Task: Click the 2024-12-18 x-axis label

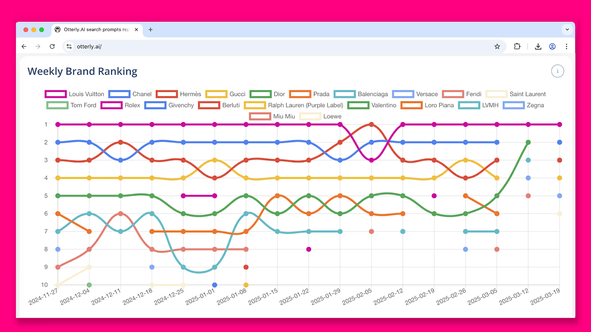Action: point(137,297)
